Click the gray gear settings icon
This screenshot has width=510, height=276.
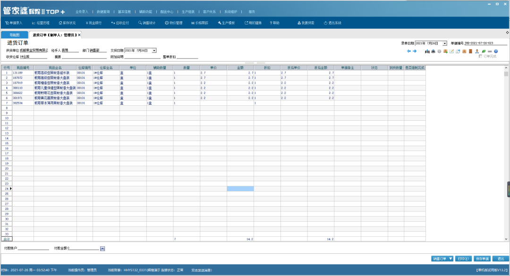(x=439, y=51)
